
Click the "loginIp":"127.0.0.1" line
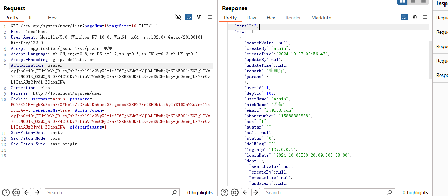(271, 150)
